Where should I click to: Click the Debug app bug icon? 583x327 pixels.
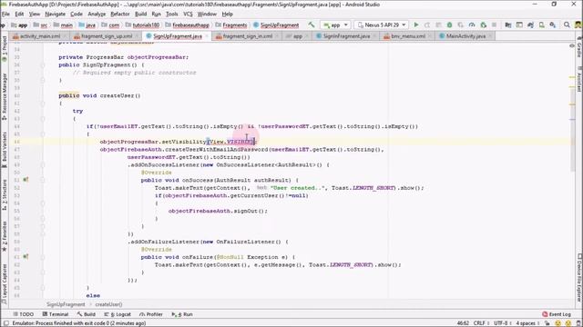click(449, 25)
